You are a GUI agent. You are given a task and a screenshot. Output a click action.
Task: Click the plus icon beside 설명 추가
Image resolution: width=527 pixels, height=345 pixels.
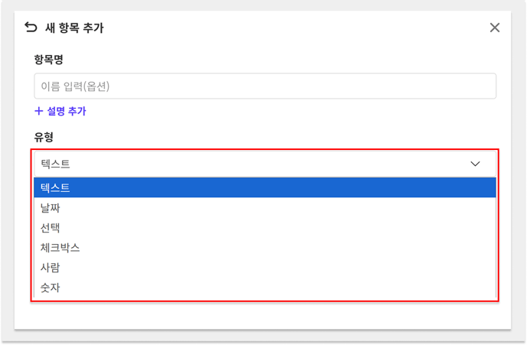39,111
